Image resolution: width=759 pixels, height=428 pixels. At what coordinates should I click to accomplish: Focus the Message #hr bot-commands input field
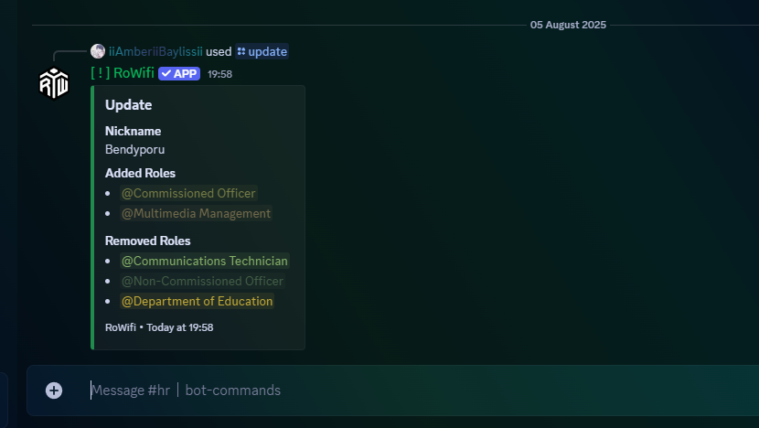pos(416,391)
